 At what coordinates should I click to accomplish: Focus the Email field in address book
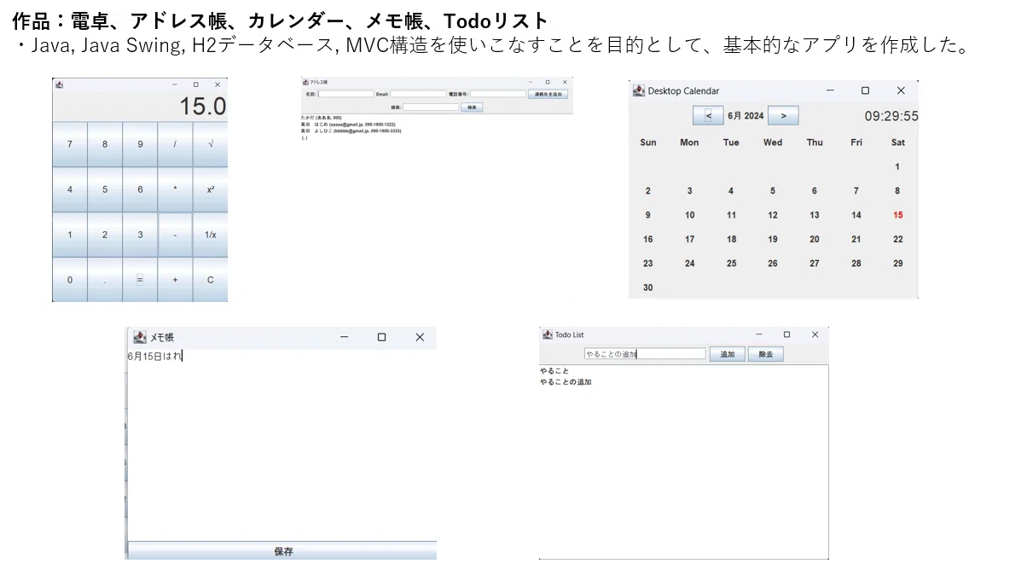click(x=418, y=94)
